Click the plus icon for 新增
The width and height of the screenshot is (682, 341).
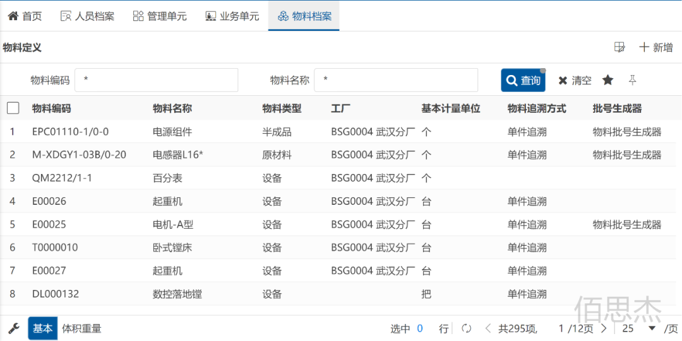point(644,47)
